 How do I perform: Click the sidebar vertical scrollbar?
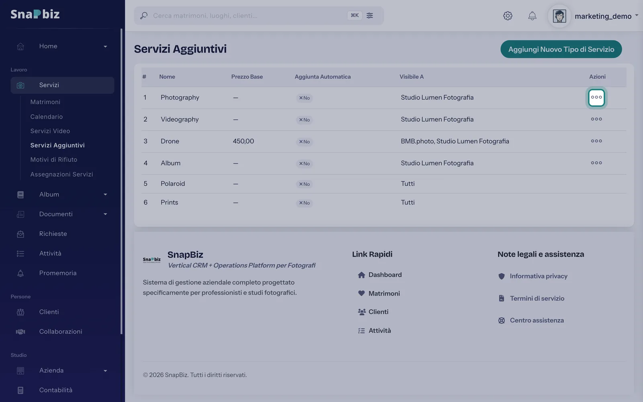pyautogui.click(x=121, y=181)
